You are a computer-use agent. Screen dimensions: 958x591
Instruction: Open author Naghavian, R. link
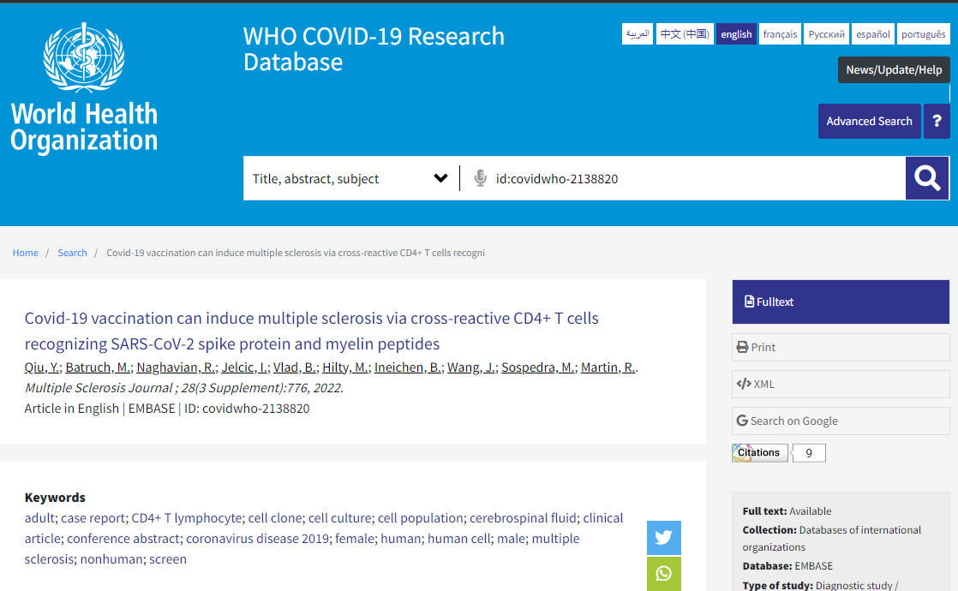[x=176, y=367]
